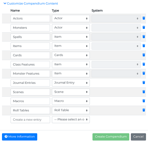Open the Type dropdown for Journal Entries

[71, 83]
